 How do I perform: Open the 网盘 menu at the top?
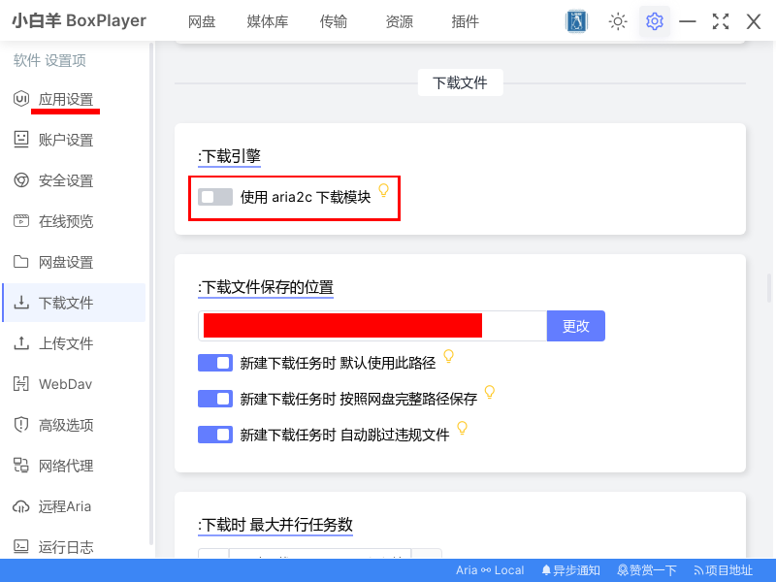click(202, 21)
